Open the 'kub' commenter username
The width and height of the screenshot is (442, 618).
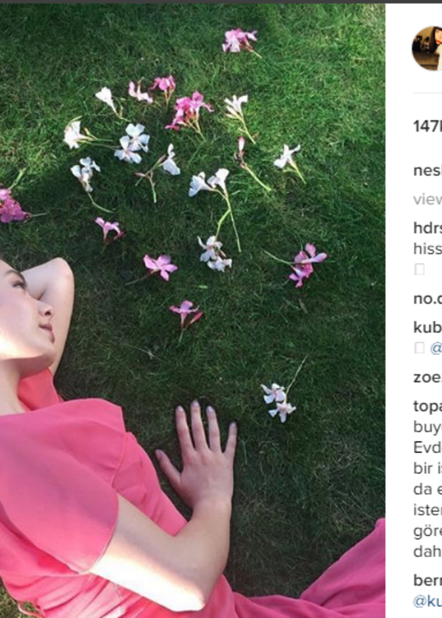click(x=428, y=327)
